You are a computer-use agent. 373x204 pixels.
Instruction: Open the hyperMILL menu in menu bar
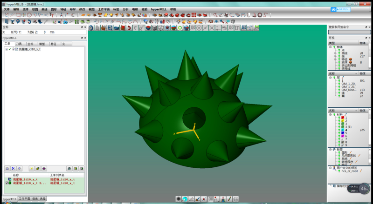pos(159,9)
